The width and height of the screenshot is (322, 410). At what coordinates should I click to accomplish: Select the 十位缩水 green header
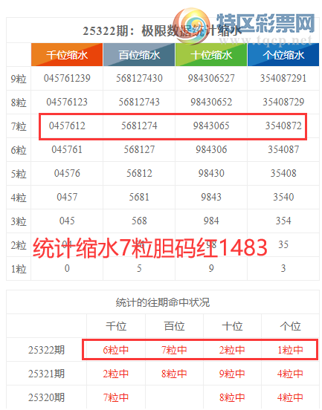coord(211,55)
